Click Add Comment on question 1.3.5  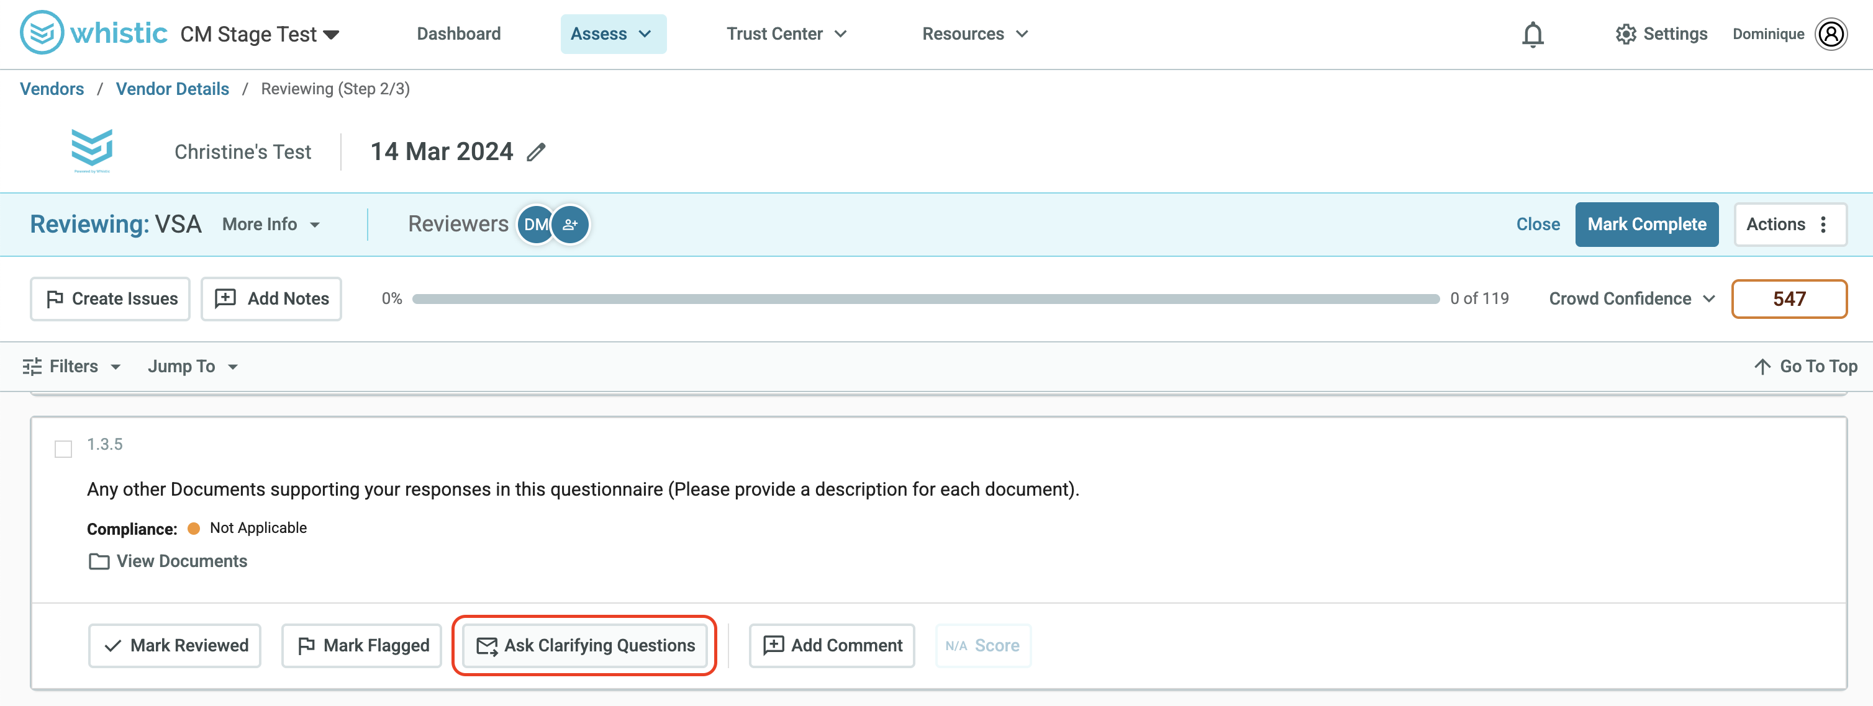(x=832, y=645)
